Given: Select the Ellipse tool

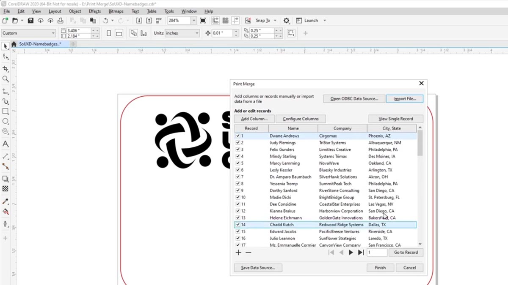Looking at the screenshot, I should pos(6,121).
